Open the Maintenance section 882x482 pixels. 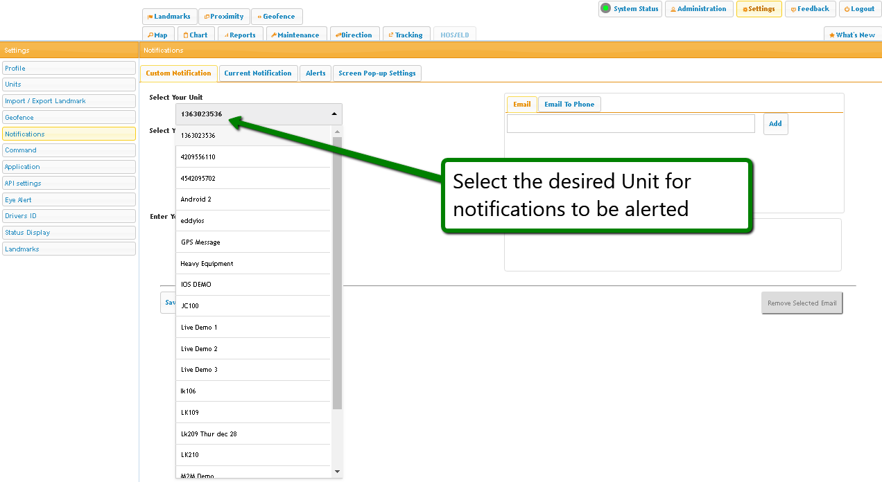click(x=295, y=35)
